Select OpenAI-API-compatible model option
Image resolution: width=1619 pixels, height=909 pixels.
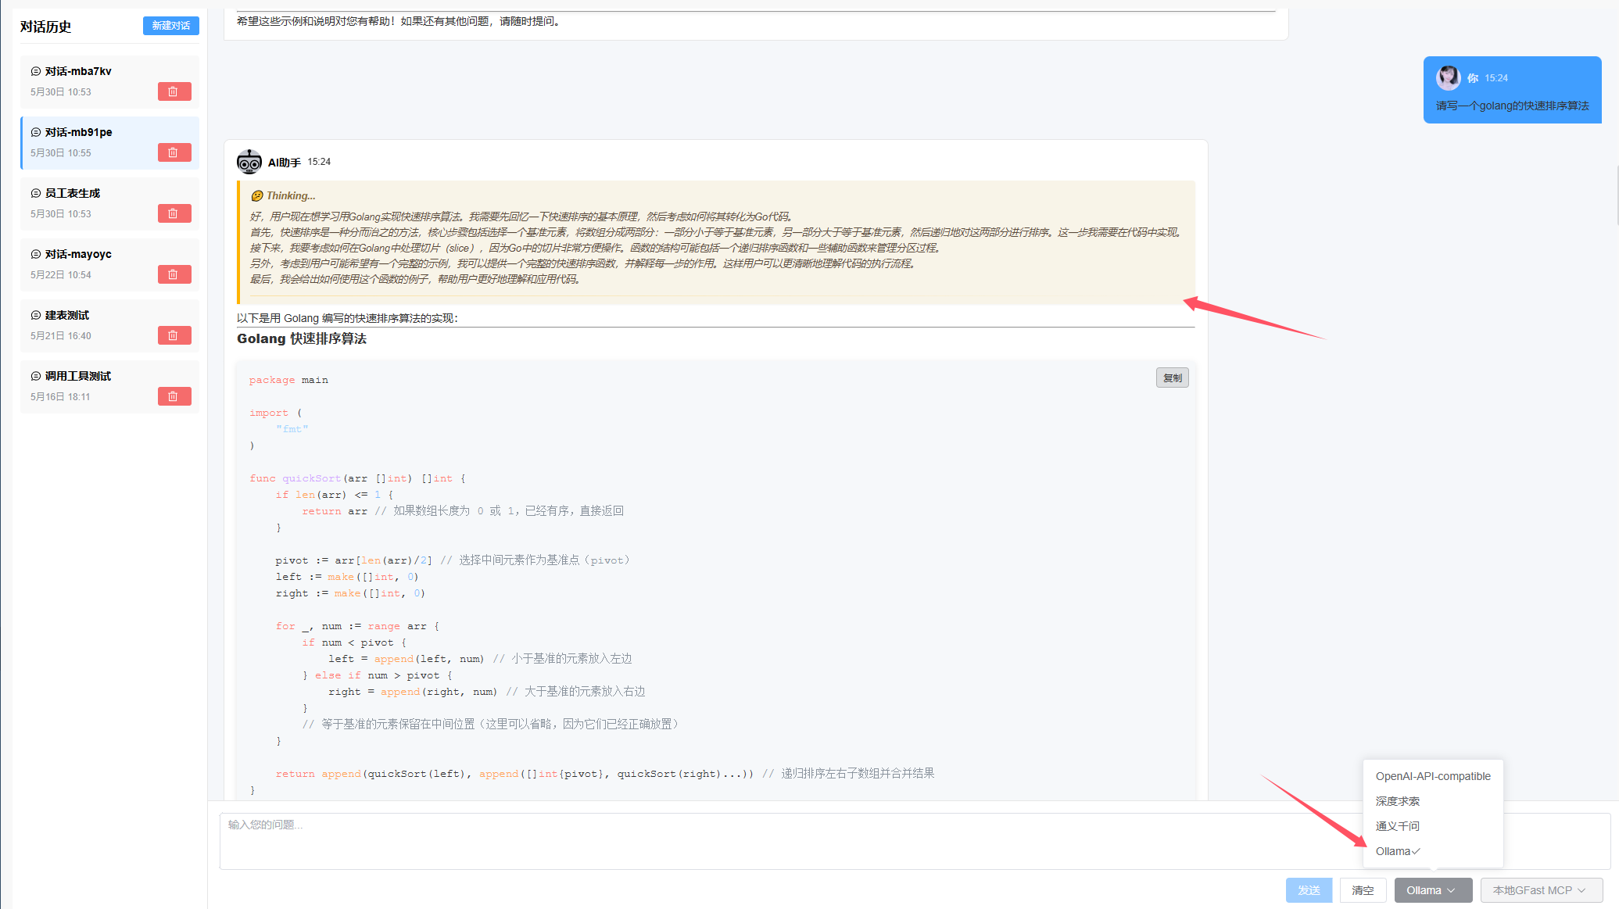tap(1432, 776)
